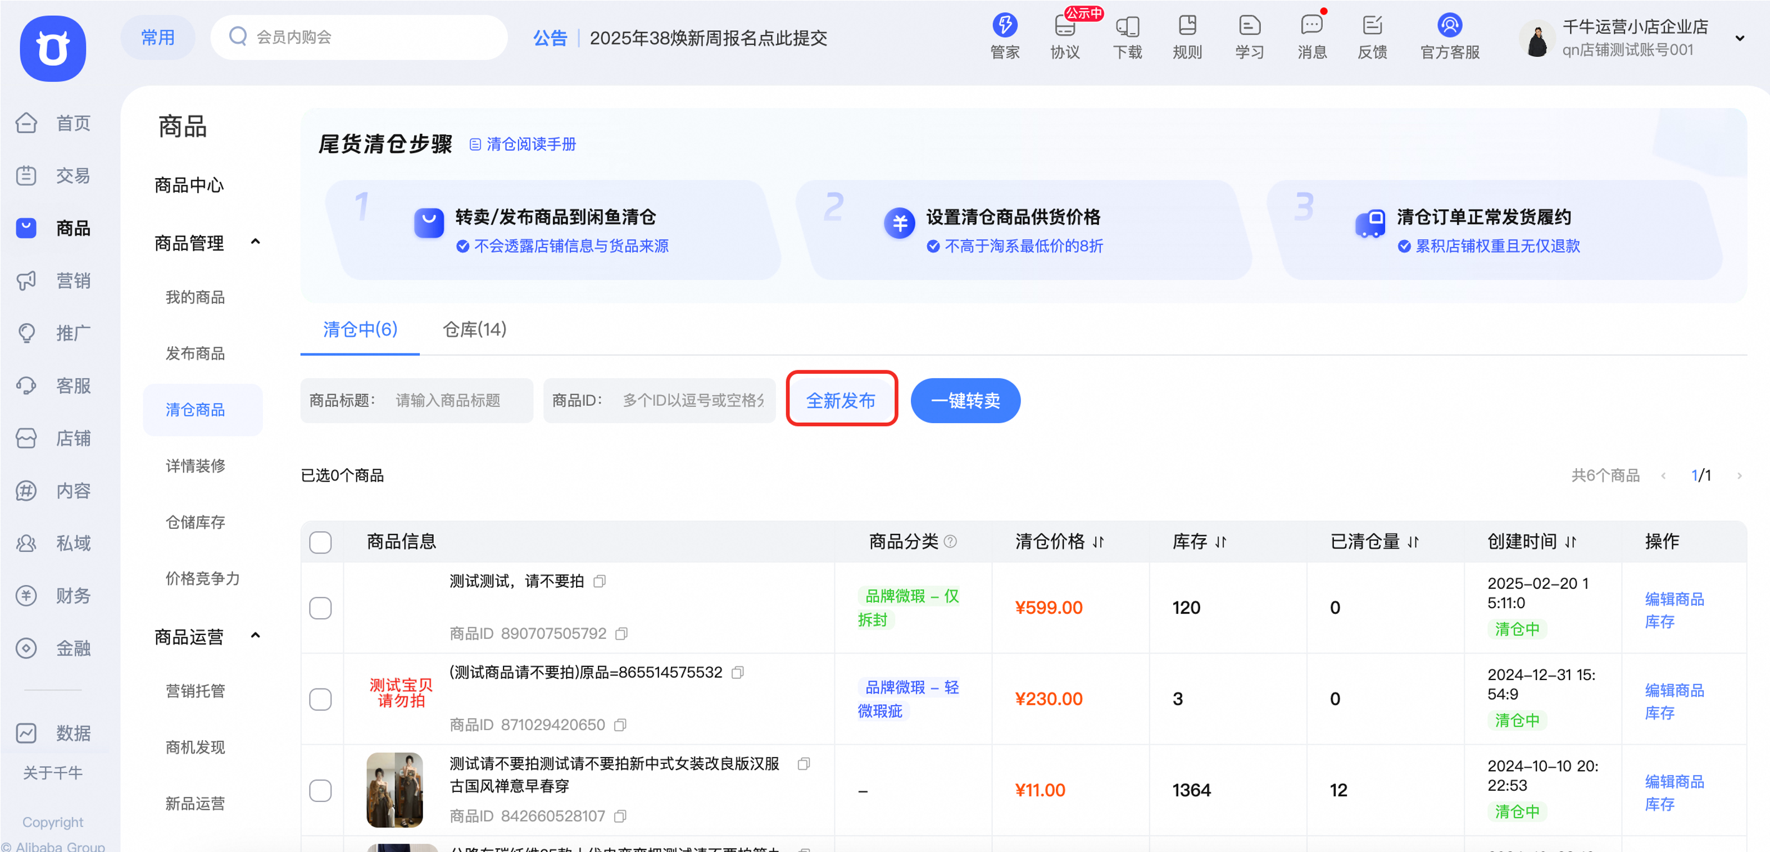1770x852 pixels.
Task: Check the ¥599.00 product row checkbox
Action: click(320, 608)
